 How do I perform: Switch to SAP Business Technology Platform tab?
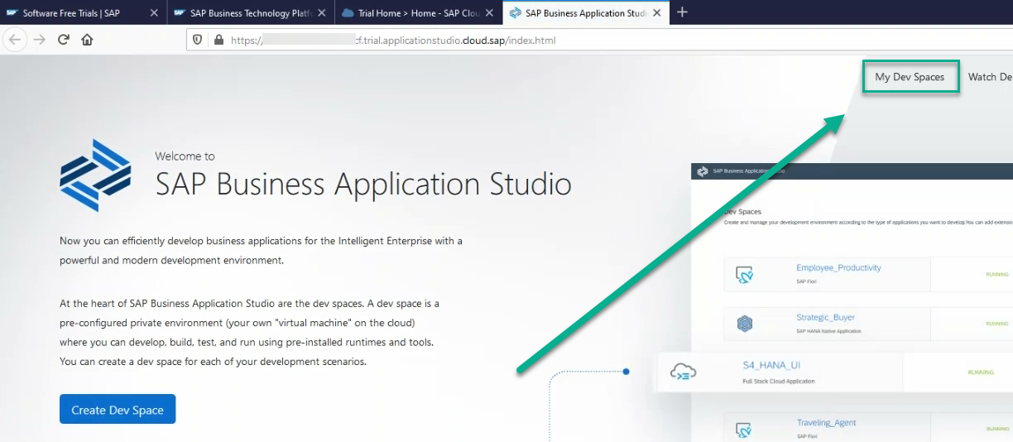[251, 13]
